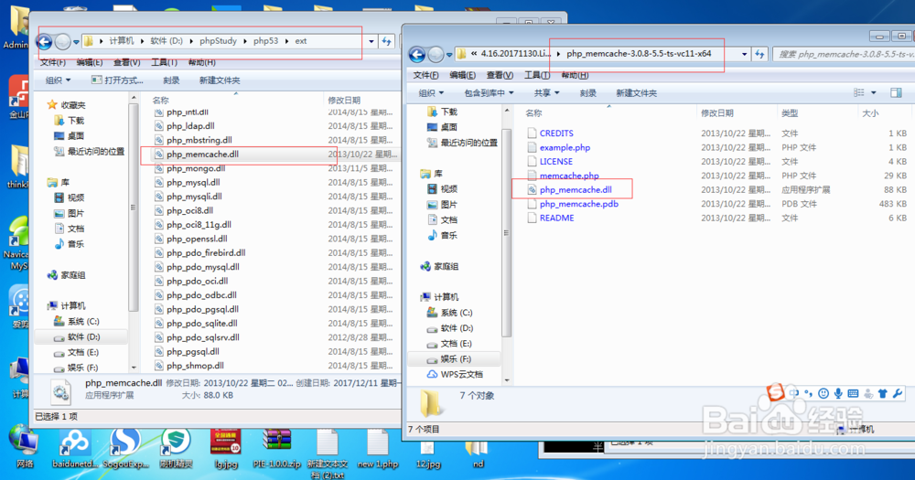Refresh the php_memcache folder address bar
Image resolution: width=915 pixels, height=480 pixels.
pyautogui.click(x=759, y=54)
